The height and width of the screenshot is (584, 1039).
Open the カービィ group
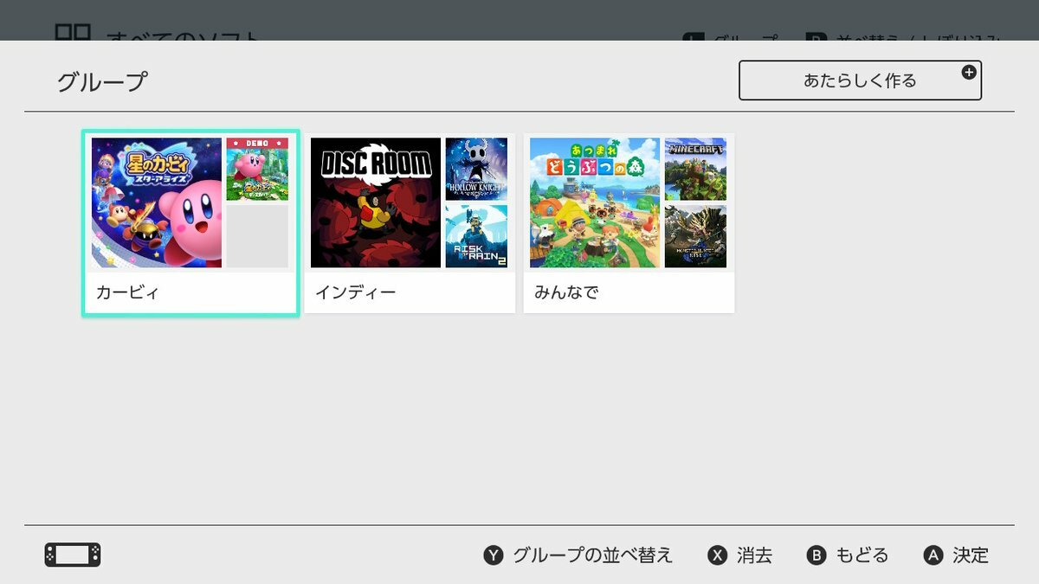[191, 223]
